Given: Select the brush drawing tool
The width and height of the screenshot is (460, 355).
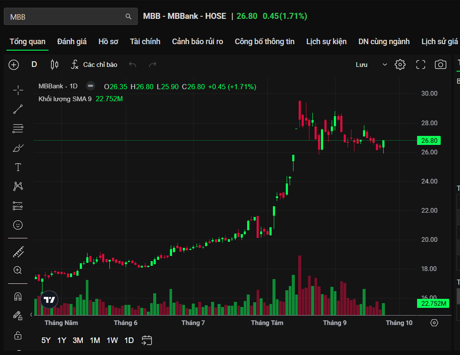Looking at the screenshot, I should tap(18, 148).
